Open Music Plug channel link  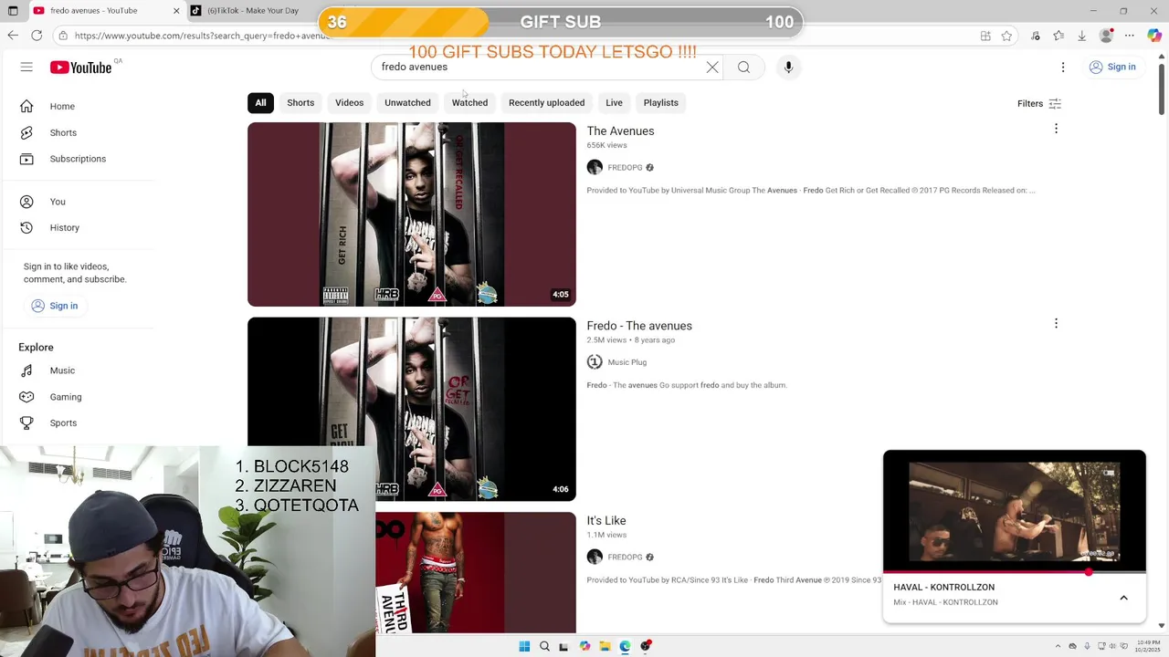pyautogui.click(x=627, y=362)
